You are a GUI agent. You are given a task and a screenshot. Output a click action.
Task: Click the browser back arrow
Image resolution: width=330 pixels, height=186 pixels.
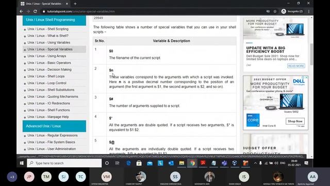(x=21, y=11)
